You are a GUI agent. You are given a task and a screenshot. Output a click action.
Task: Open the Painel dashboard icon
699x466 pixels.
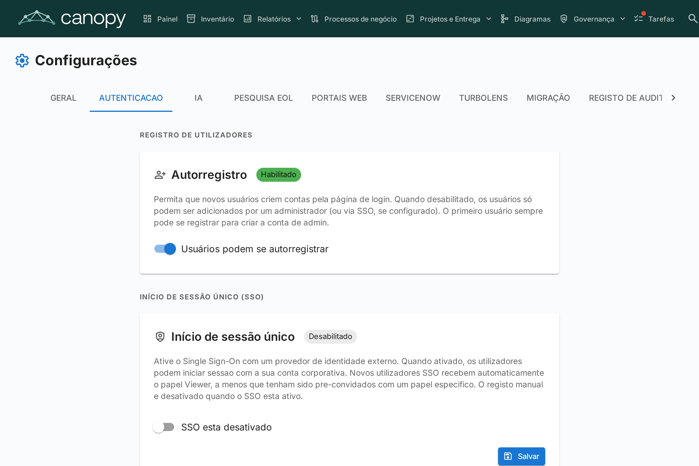[147, 19]
